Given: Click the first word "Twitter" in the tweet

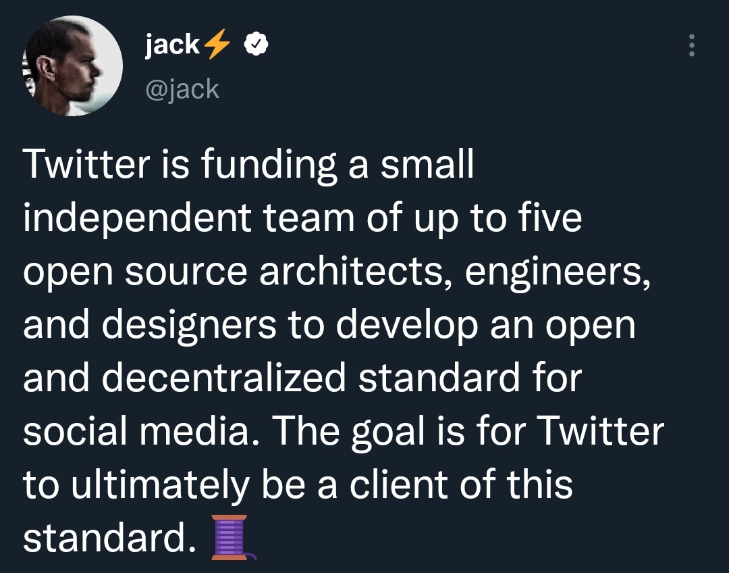Looking at the screenshot, I should (x=86, y=164).
